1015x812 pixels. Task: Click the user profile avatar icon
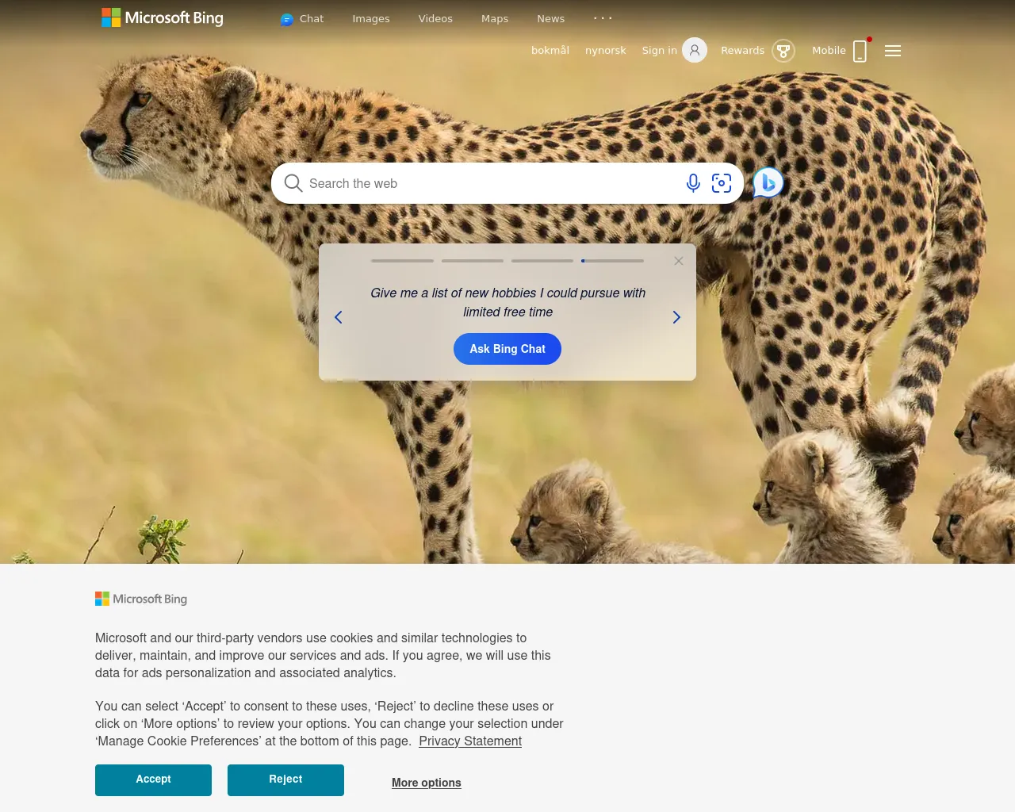click(x=695, y=51)
